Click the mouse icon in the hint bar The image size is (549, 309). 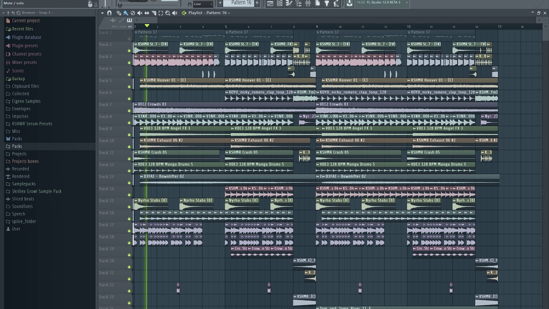pyautogui.click(x=90, y=3)
